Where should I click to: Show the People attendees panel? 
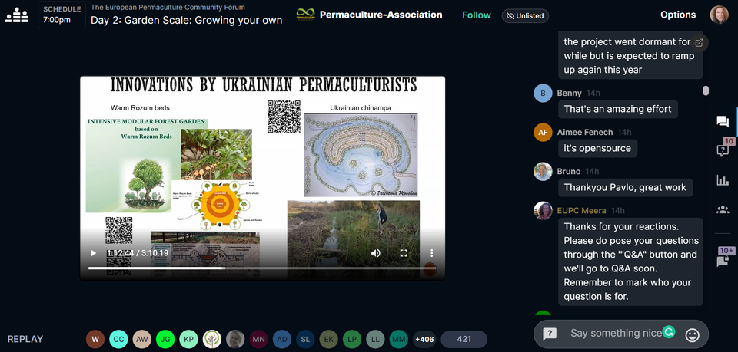[723, 209]
